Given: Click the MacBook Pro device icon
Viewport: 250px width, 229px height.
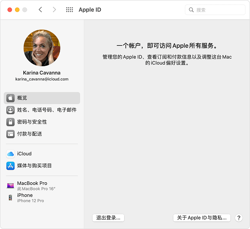Looking at the screenshot, I should (x=10, y=186).
